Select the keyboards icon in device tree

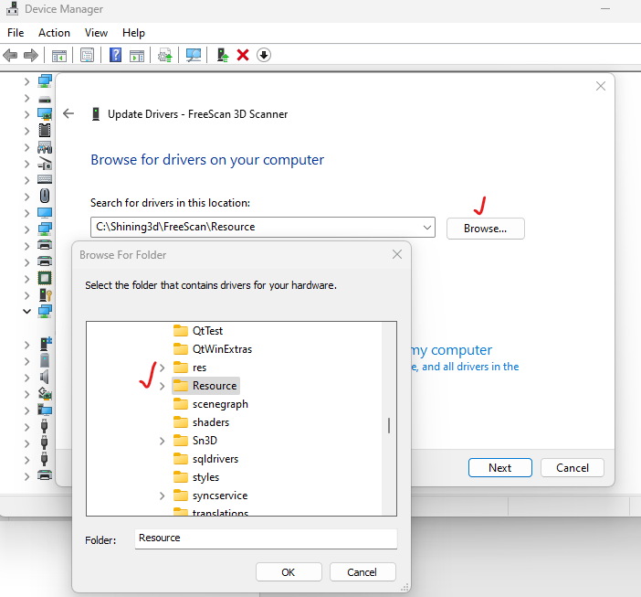[45, 179]
